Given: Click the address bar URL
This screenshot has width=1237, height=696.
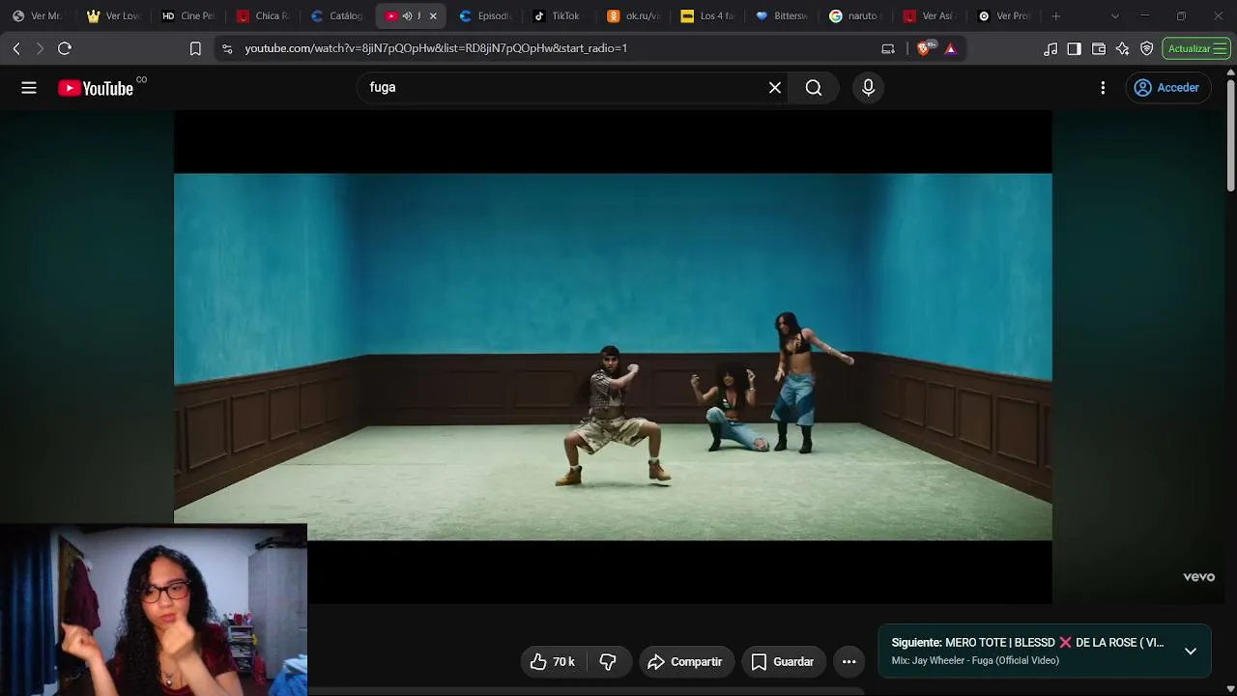Looking at the screenshot, I should pyautogui.click(x=436, y=48).
